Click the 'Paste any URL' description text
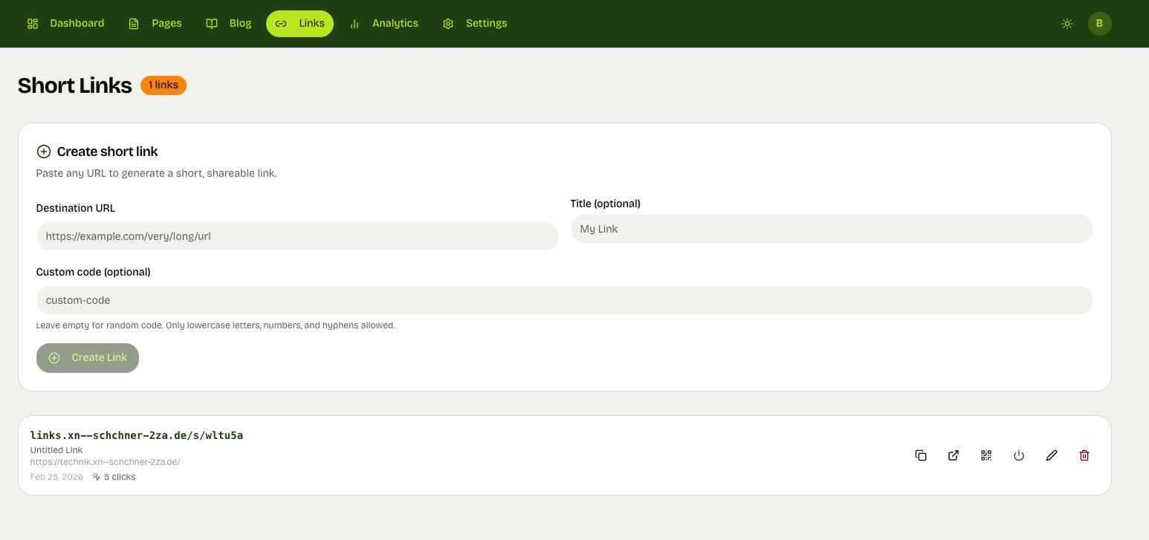Screen dimensions: 1149x540 [x=157, y=173]
